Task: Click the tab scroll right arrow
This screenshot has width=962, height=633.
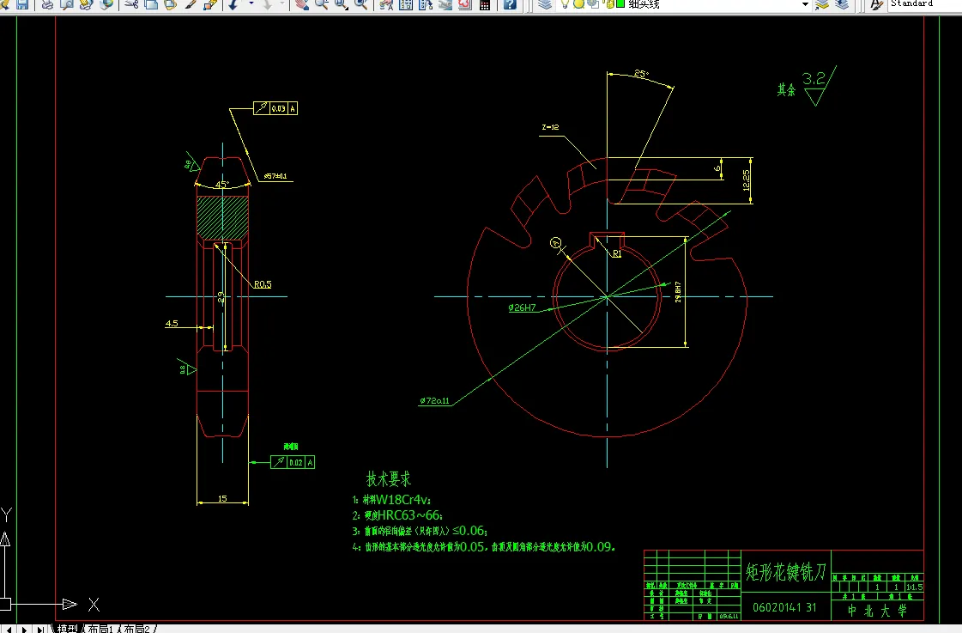Action: (25, 629)
